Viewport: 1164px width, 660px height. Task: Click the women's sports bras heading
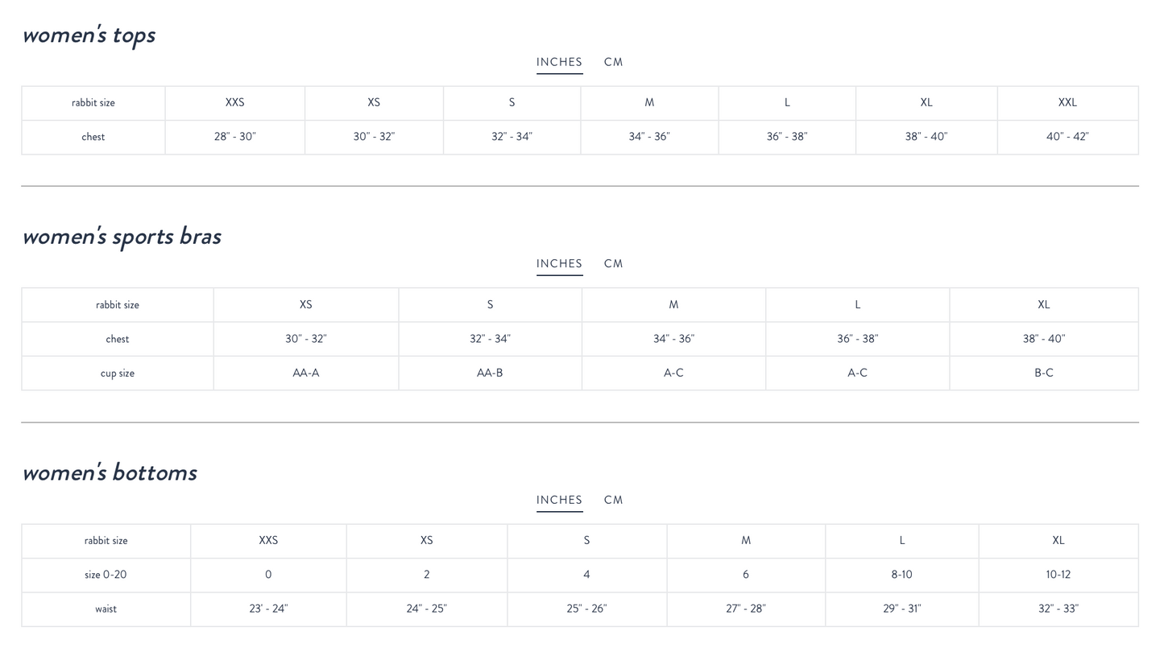point(122,236)
